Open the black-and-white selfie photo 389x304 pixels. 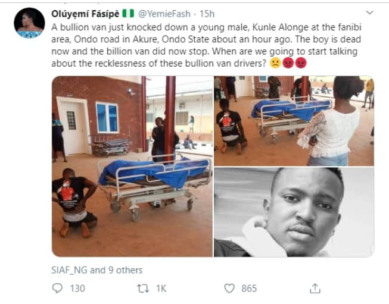(294, 212)
